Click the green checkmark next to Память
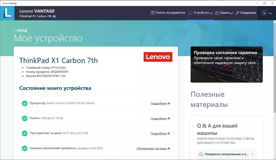The image size is (276, 160). [25, 118]
